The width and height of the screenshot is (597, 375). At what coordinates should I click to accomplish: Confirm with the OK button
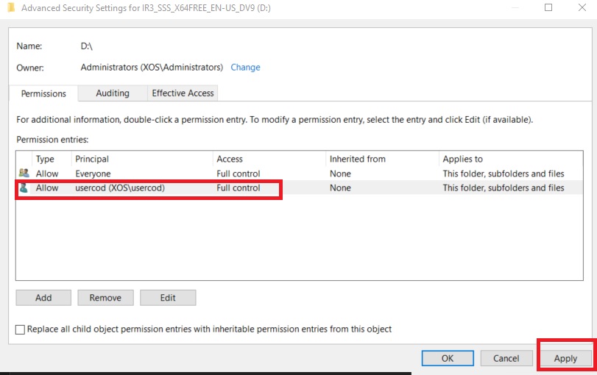(448, 358)
